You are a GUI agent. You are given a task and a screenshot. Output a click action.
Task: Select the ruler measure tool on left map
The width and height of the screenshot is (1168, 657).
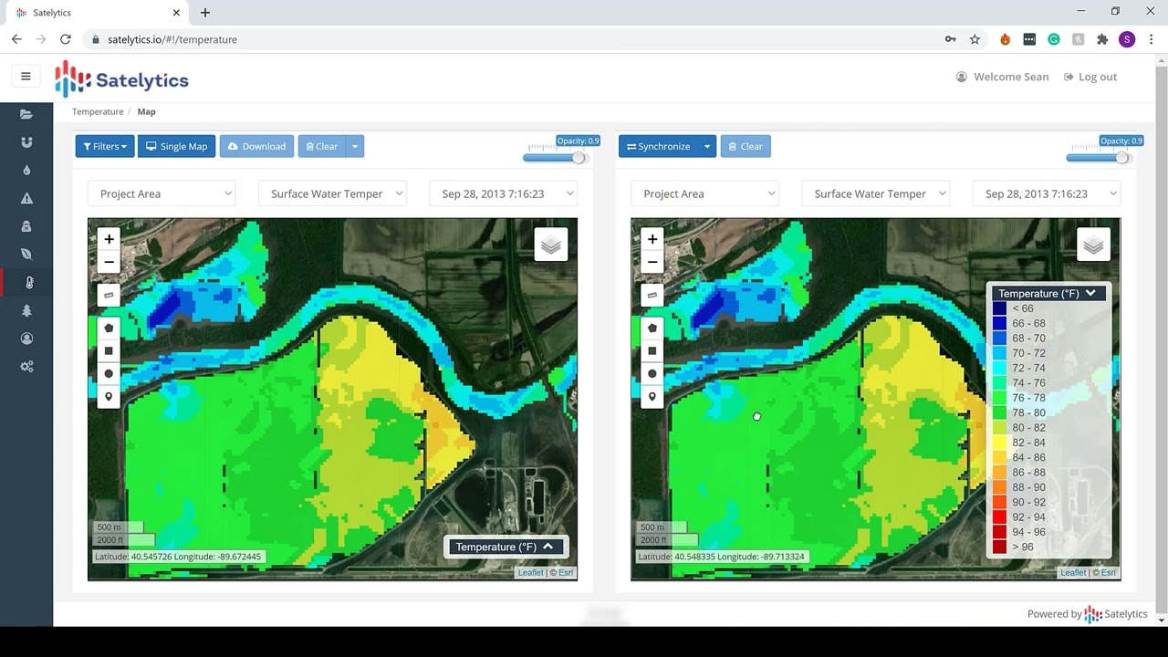(x=109, y=295)
